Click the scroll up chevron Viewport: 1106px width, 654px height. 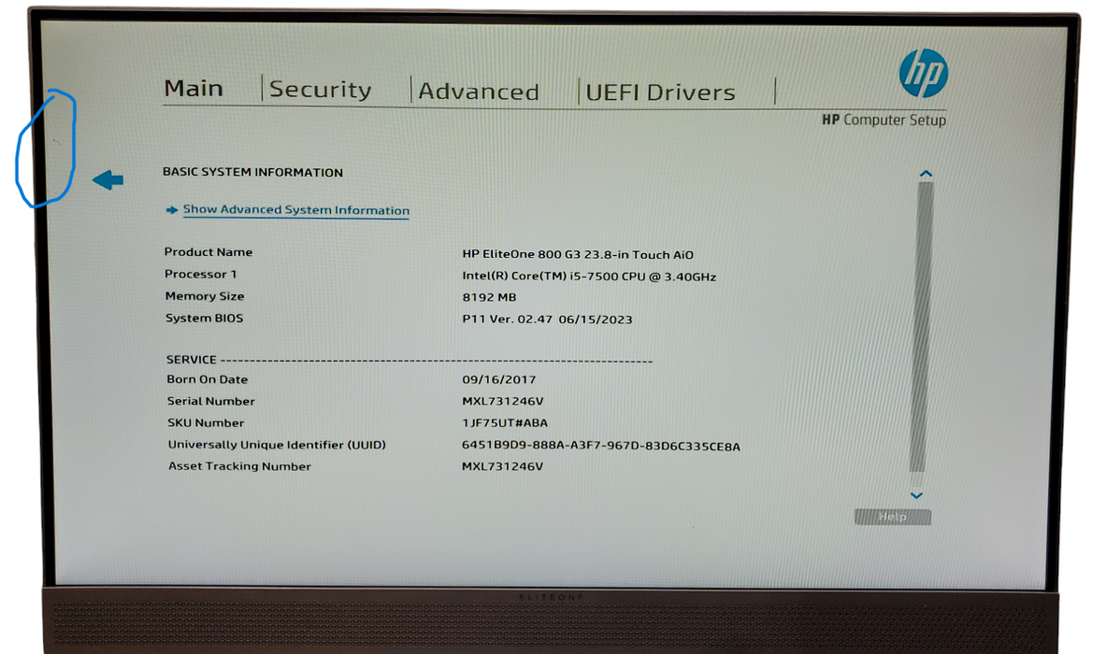point(926,174)
